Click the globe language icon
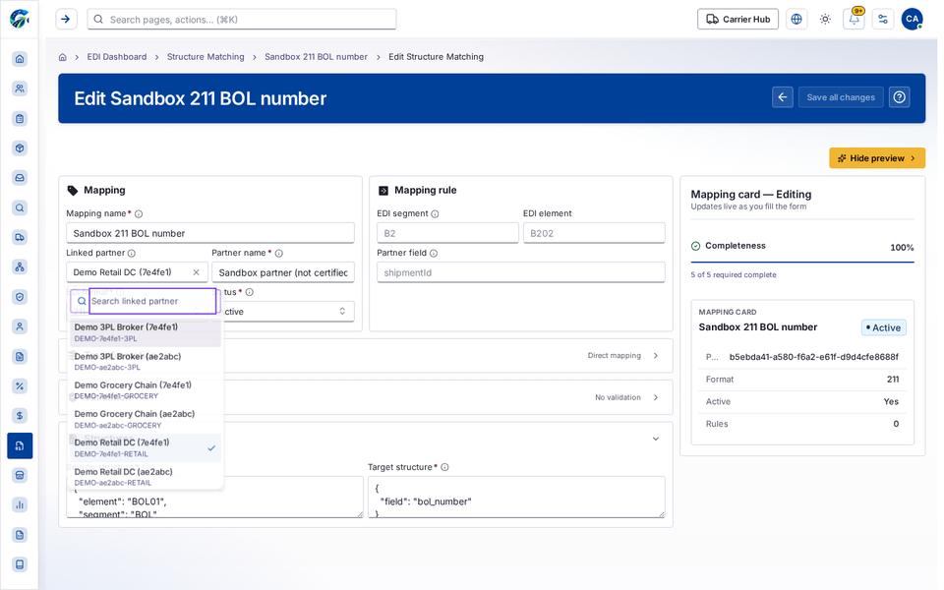The height and width of the screenshot is (590, 944). [796, 20]
